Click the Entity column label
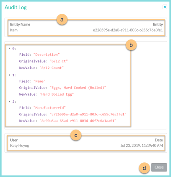 click(x=158, y=24)
